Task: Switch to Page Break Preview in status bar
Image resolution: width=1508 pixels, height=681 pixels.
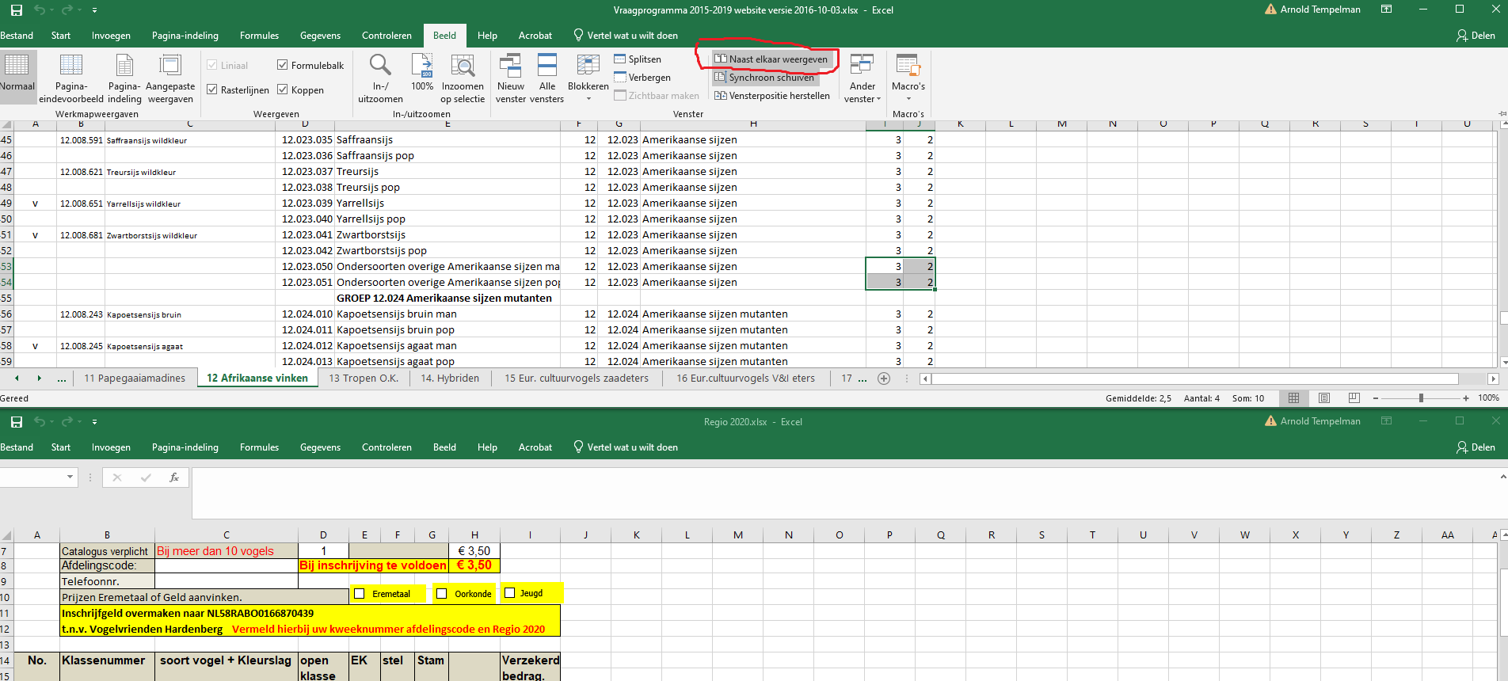Action: click(x=1354, y=398)
